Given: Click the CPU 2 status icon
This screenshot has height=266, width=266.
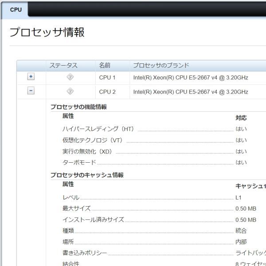Looking at the screenshot, I should point(70,91).
